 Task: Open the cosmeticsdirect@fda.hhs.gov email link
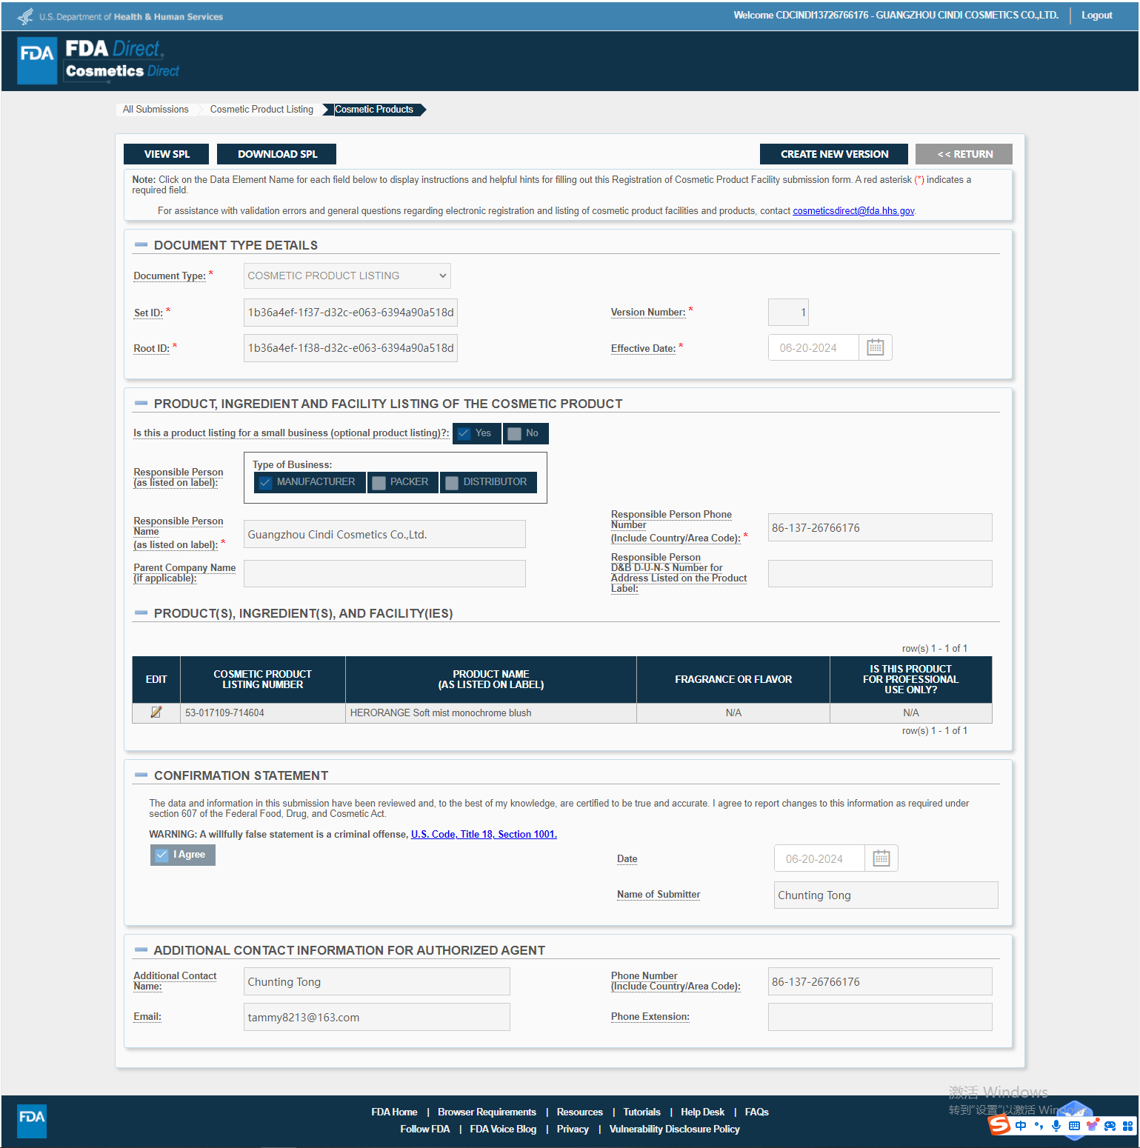(853, 211)
